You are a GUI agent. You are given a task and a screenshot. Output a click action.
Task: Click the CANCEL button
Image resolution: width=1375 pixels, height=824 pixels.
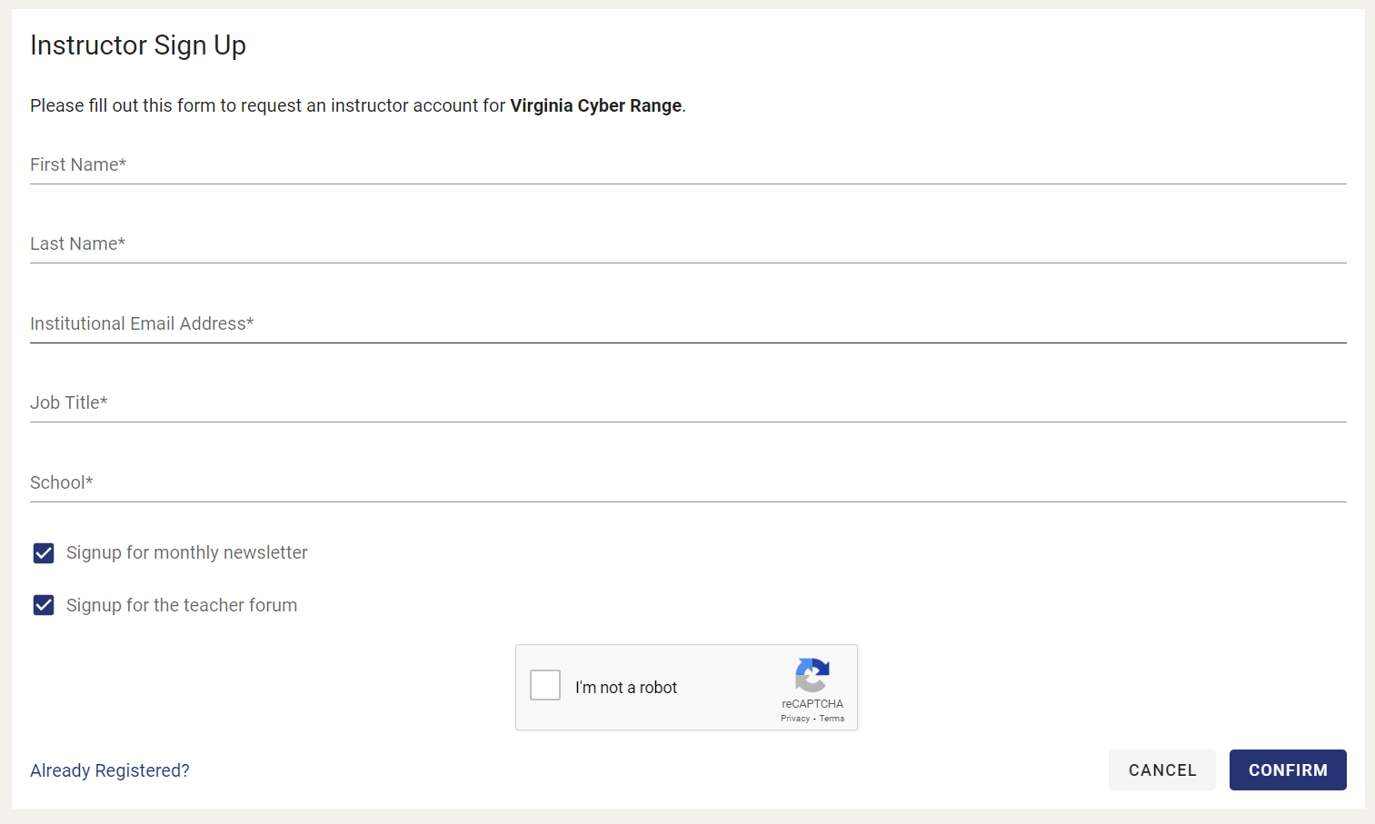(1162, 770)
